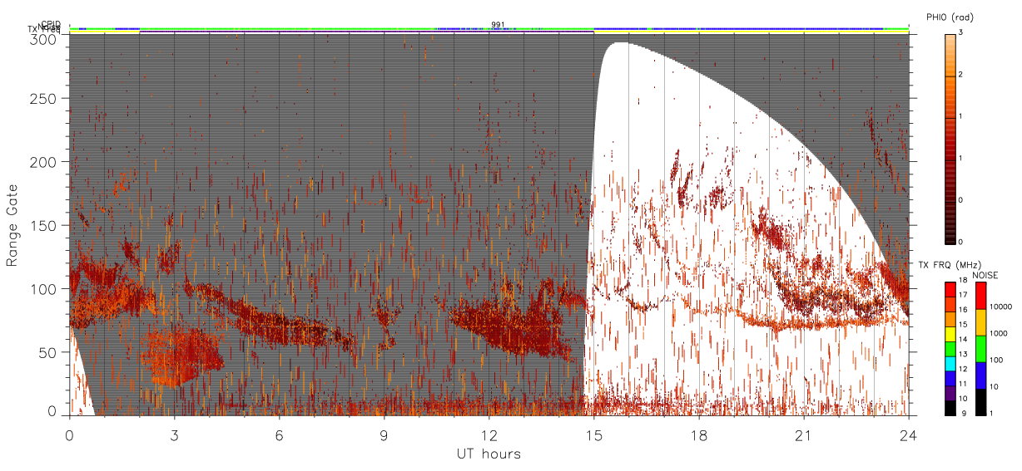Click x-axis tick label "12"
The image size is (1022, 471).
coord(489,434)
